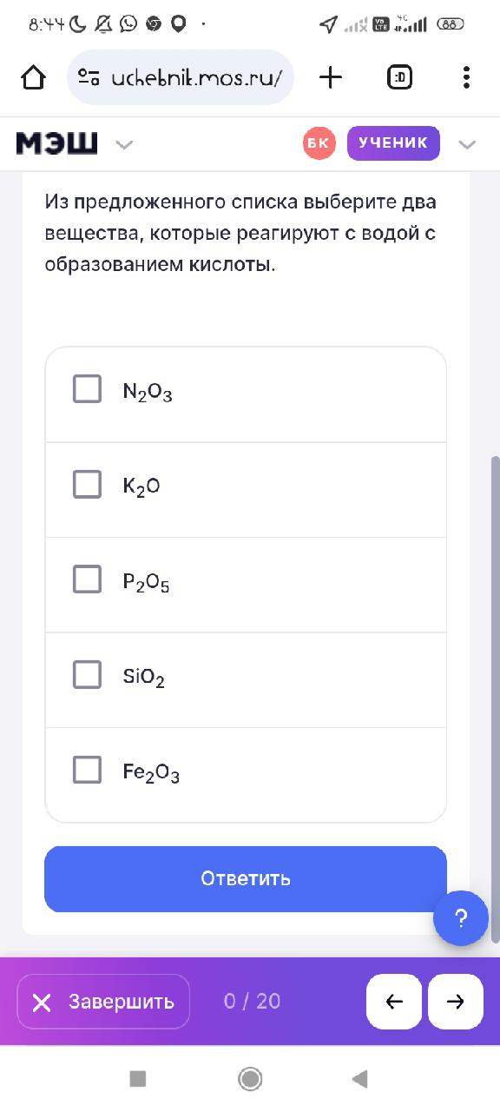Check the N2O3 checkbox

coord(87,389)
